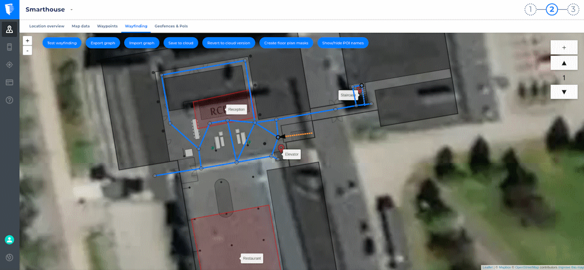The height and width of the screenshot is (270, 584).
Task: Open the Geofences & PoIs tab
Action: point(171,26)
